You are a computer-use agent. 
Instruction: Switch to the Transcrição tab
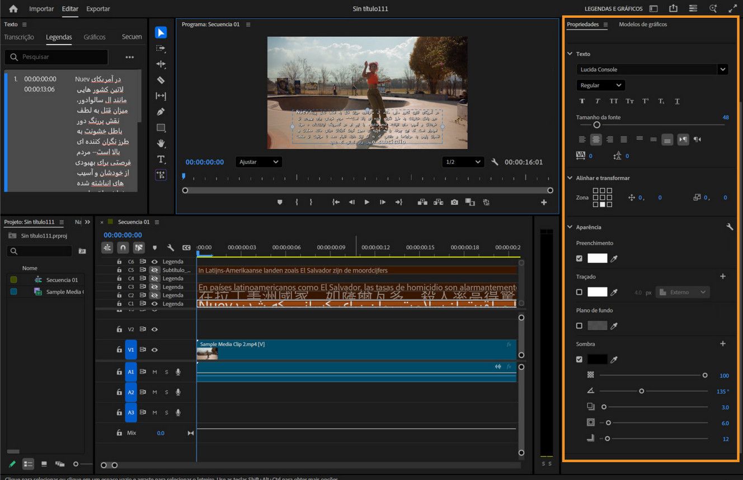pos(19,37)
